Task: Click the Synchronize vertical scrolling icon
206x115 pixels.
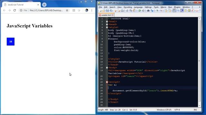Action: (166, 11)
